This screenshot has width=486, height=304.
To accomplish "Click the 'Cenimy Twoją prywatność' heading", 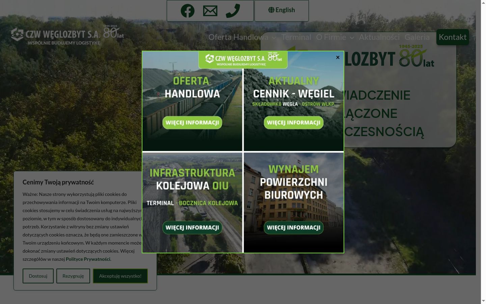I will tap(58, 182).
